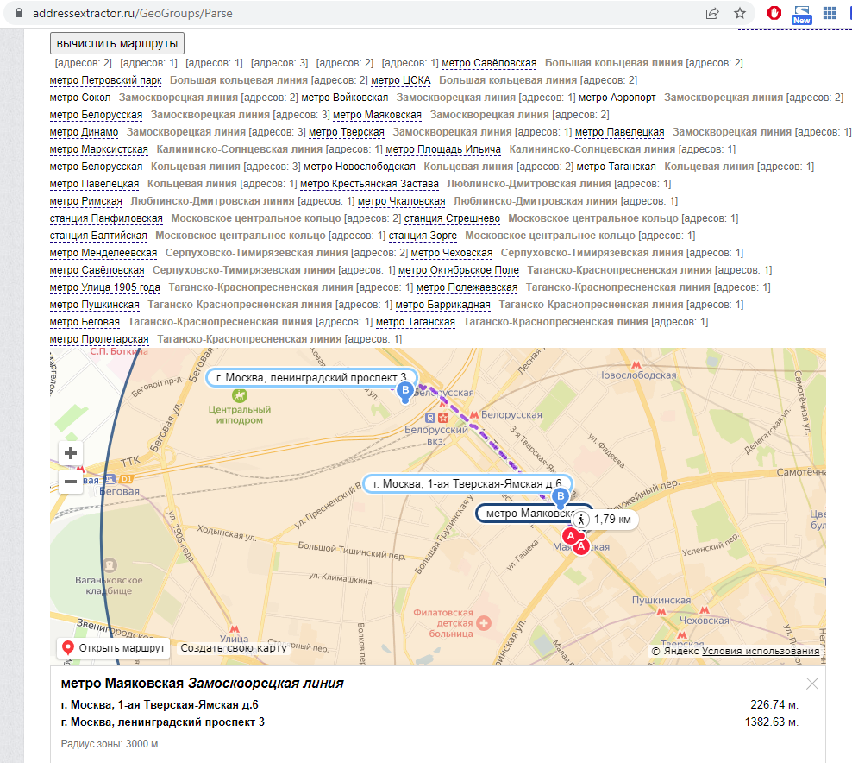Open the метро Полежаевская link

pyautogui.click(x=467, y=287)
